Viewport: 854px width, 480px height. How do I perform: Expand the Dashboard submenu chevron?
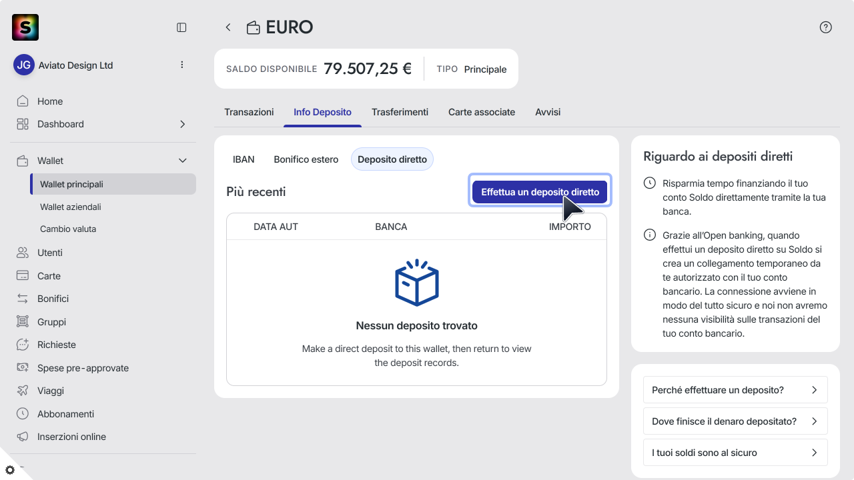coord(183,124)
